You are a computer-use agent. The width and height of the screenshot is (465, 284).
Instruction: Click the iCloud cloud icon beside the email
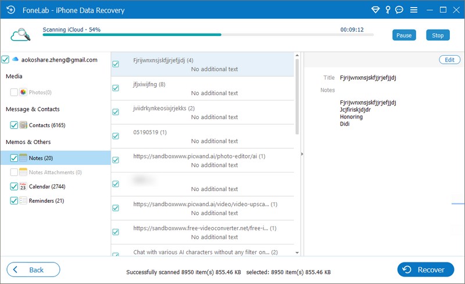click(15, 59)
